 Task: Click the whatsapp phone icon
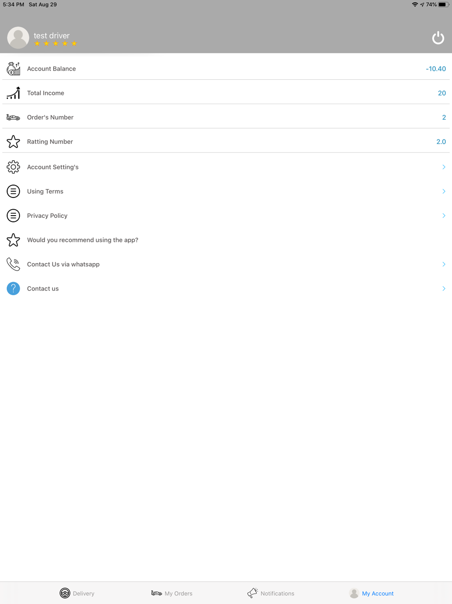13,264
